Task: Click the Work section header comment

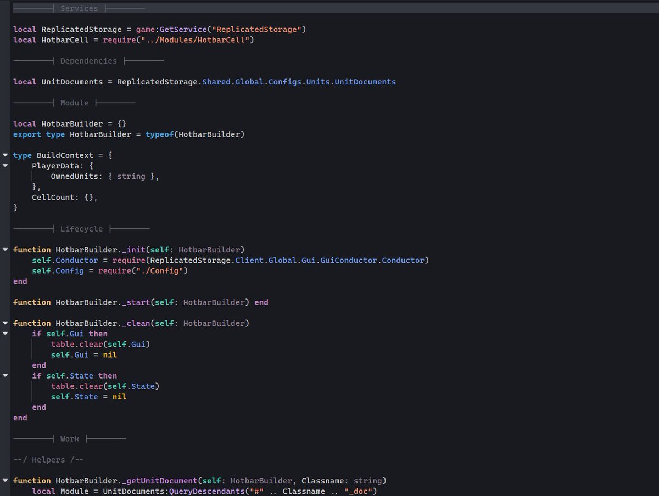Action: click(70, 439)
